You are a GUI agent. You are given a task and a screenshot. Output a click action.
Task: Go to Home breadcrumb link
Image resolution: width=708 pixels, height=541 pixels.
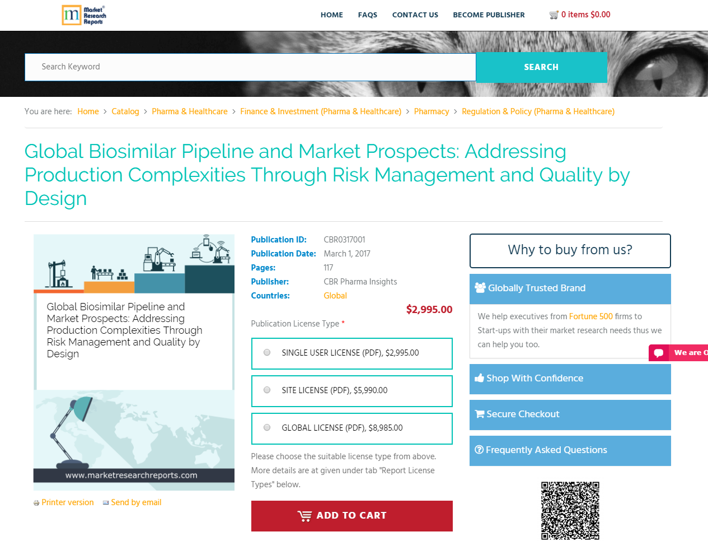[88, 111]
